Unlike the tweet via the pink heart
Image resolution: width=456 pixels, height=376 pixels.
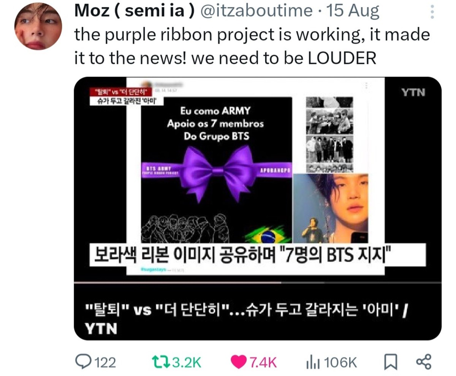(239, 362)
